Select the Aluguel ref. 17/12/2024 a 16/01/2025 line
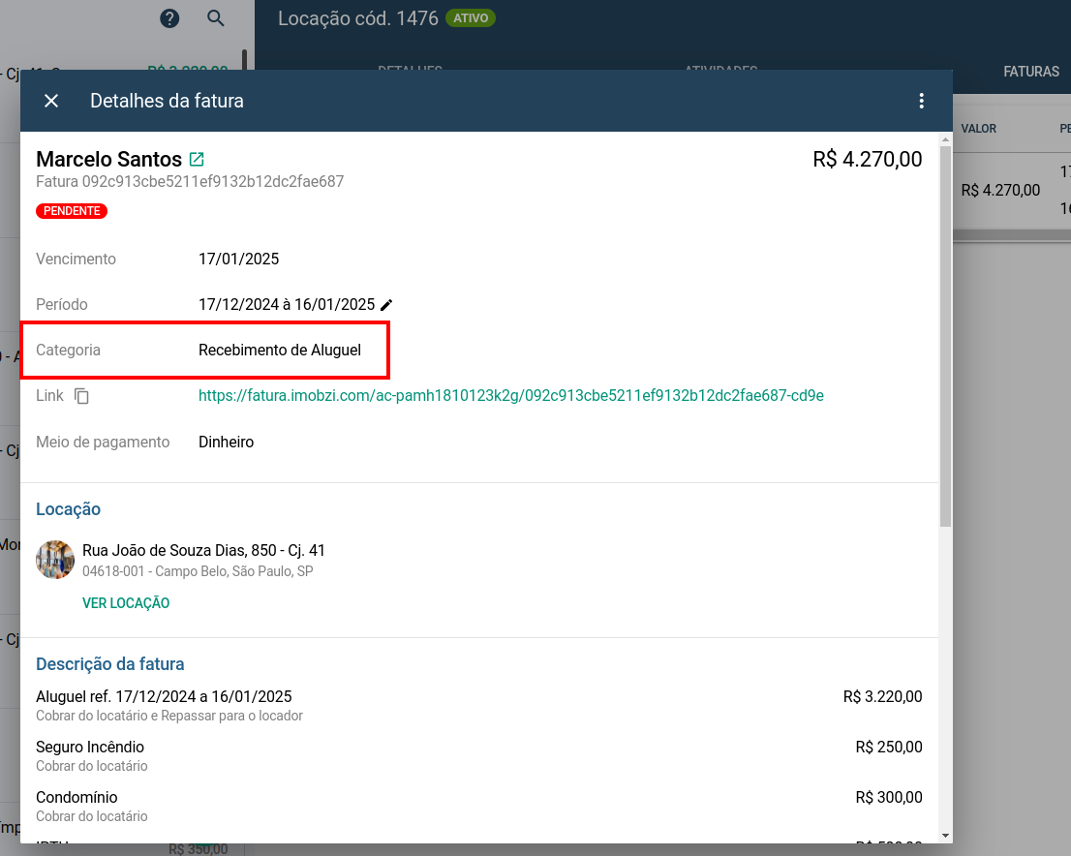The height and width of the screenshot is (856, 1071). (164, 697)
